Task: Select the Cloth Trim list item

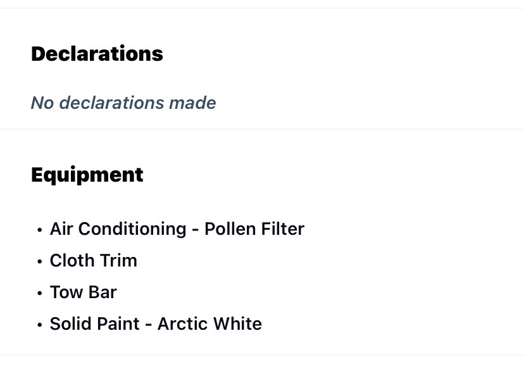Action: coord(94,260)
